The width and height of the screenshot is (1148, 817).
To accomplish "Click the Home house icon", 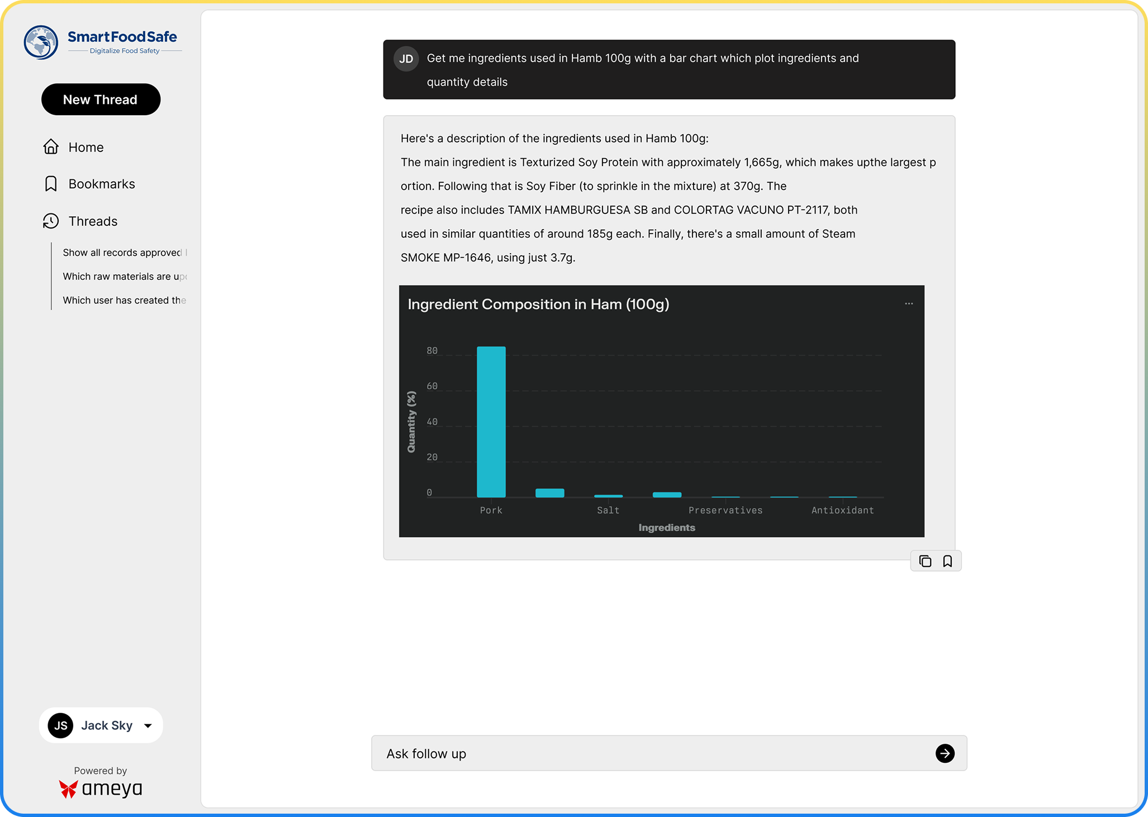I will tap(51, 147).
